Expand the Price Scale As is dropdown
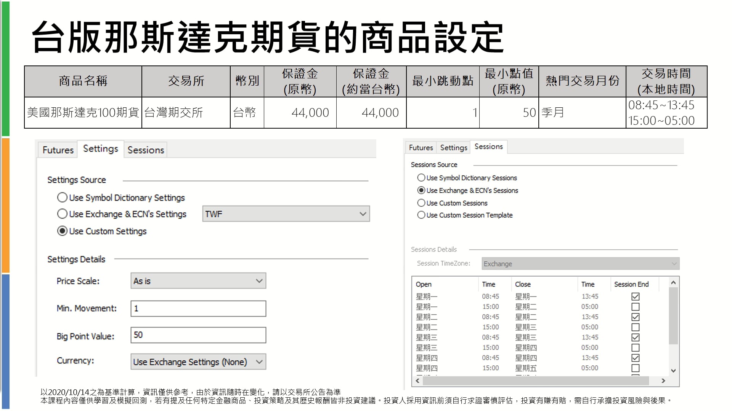Viewport: 732px width, 411px height. [x=198, y=281]
